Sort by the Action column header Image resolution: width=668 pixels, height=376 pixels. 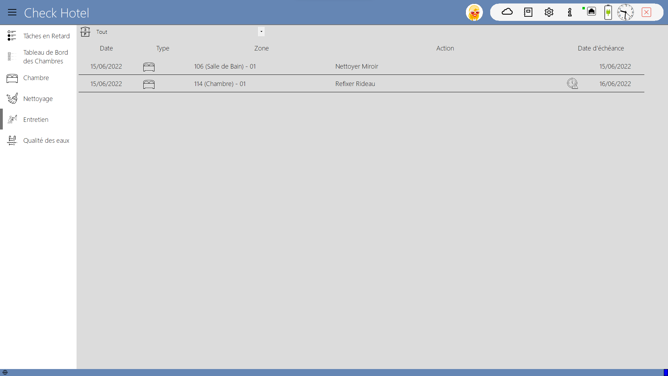pos(445,48)
